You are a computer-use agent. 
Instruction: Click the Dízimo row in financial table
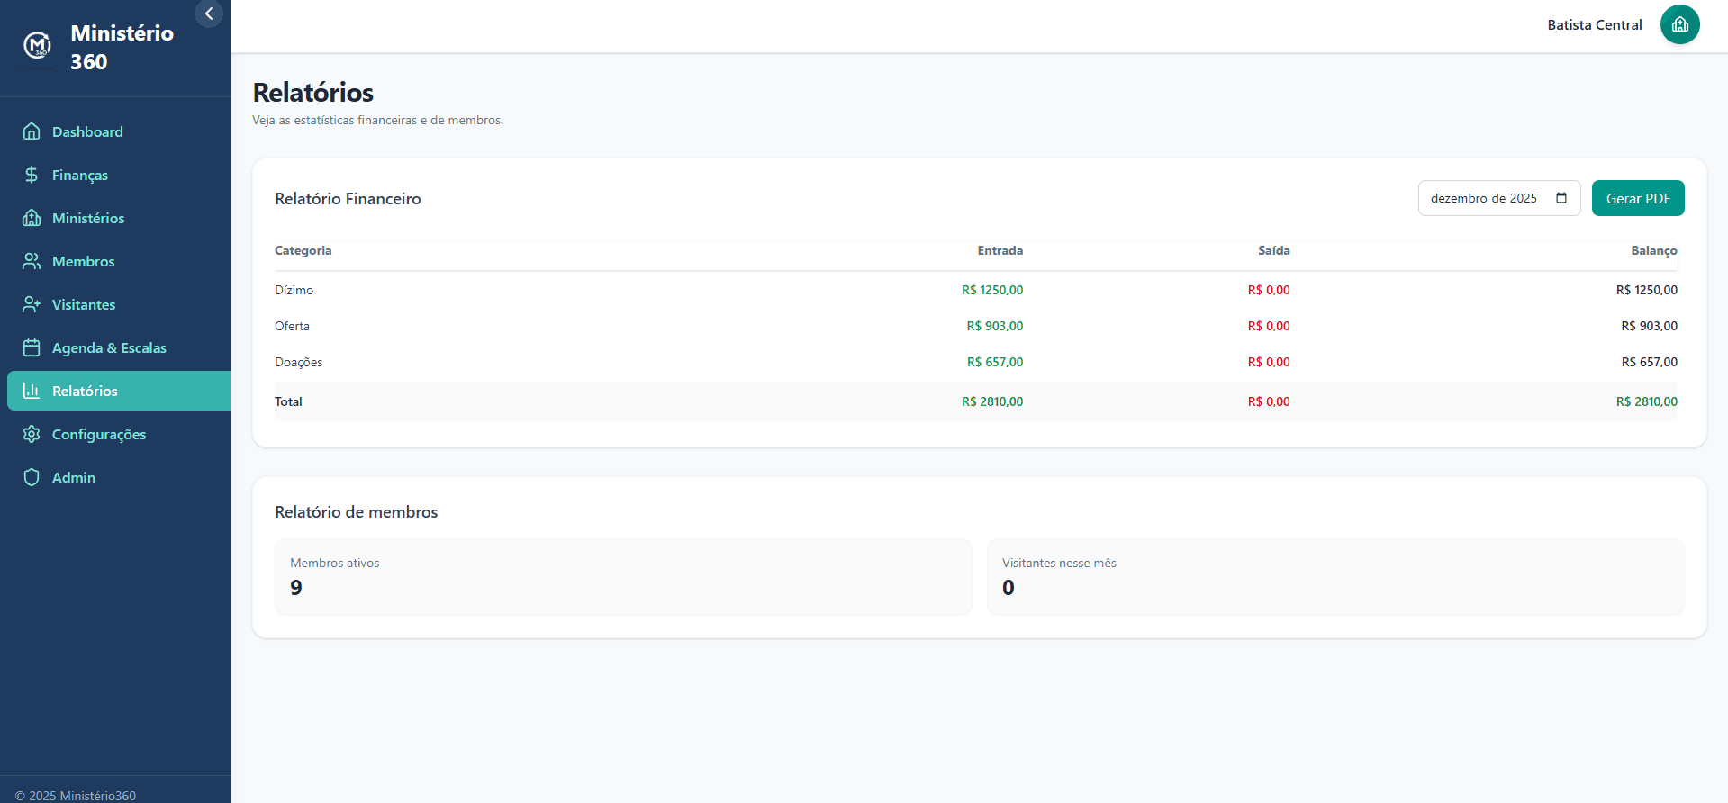coord(294,290)
